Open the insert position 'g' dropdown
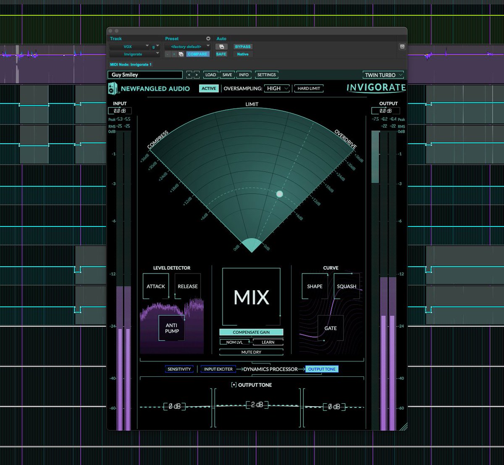 tap(155, 47)
